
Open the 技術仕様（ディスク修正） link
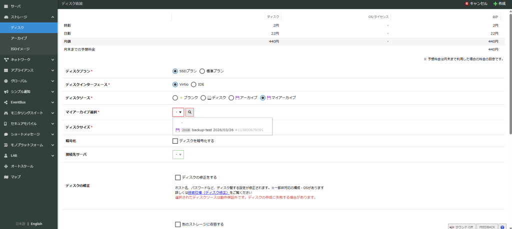coord(208,192)
